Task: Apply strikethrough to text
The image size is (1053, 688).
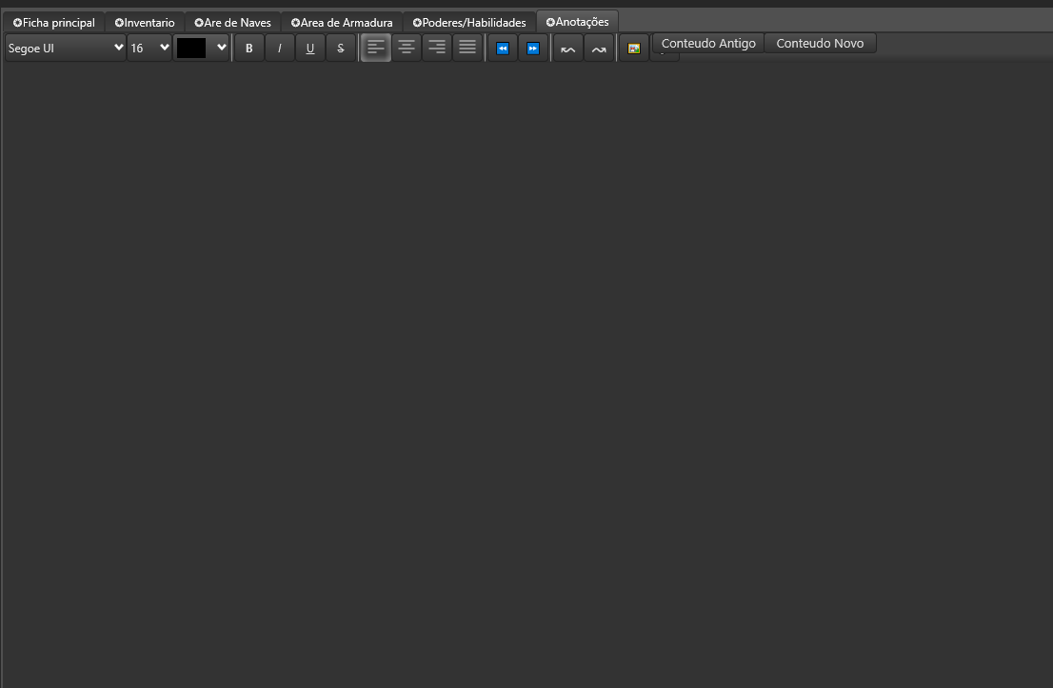Action: click(x=341, y=48)
